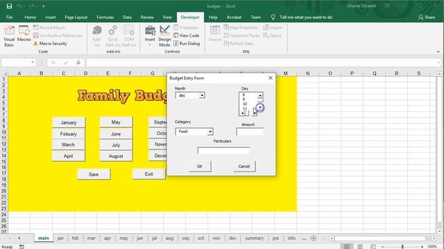444x249 pixels.
Task: Open the Visual Basic editor
Action: click(x=9, y=36)
